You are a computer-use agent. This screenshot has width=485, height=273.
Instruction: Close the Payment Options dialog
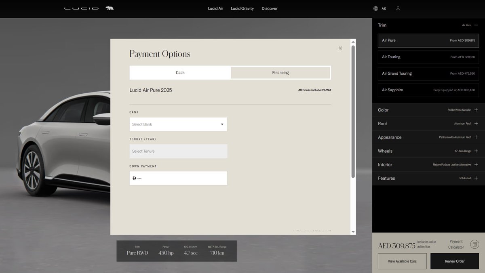click(340, 48)
